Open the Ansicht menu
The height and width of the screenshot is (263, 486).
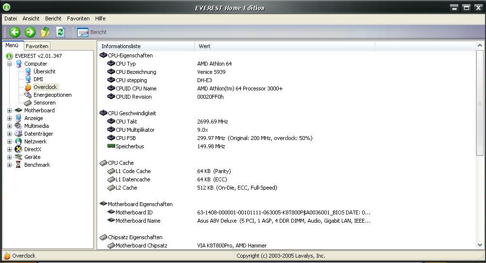tap(31, 18)
